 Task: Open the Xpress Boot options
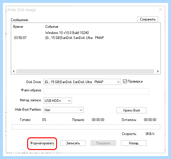click(x=131, y=110)
